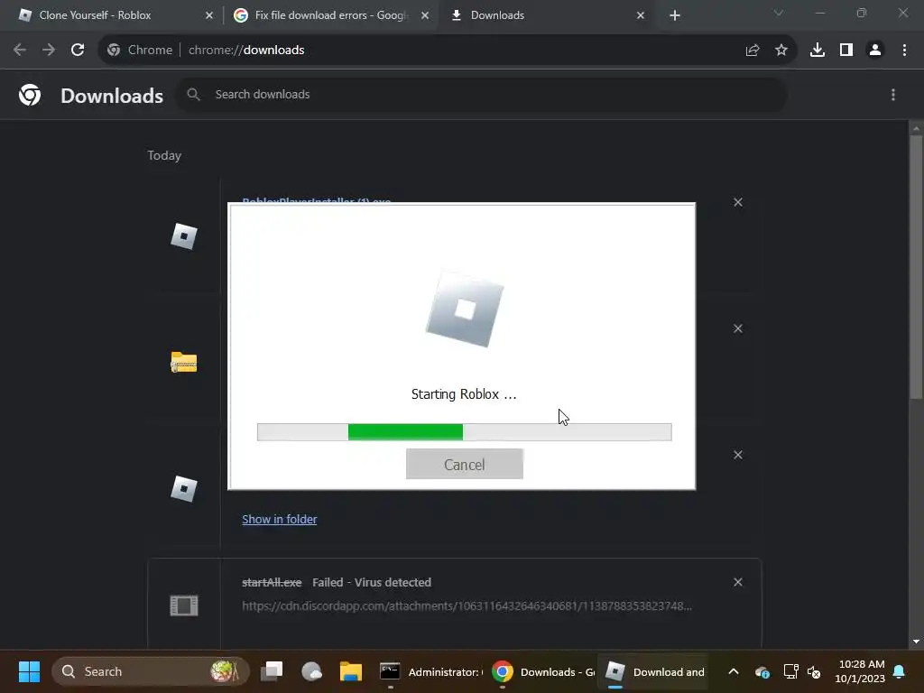Click the chrome://downloads address bar
Screen dimensions: 924x693
point(448,51)
